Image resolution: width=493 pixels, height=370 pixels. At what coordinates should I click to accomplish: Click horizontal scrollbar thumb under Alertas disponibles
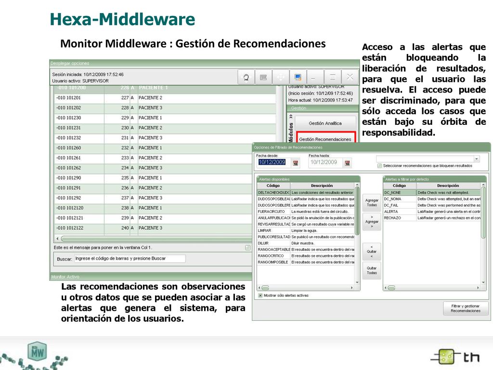coord(265,288)
